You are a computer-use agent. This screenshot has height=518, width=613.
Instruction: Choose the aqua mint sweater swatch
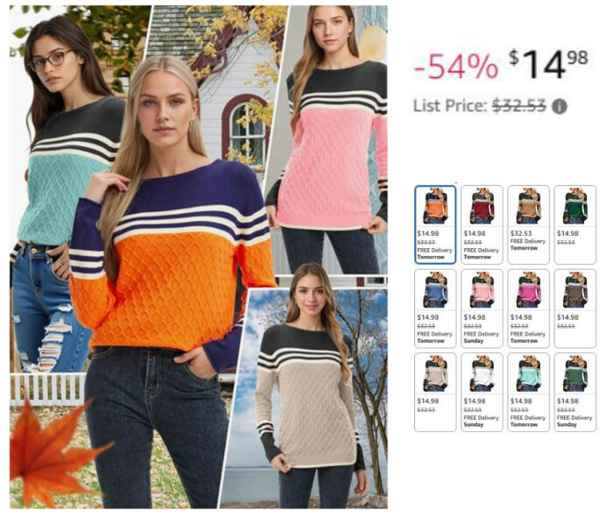[x=529, y=392]
